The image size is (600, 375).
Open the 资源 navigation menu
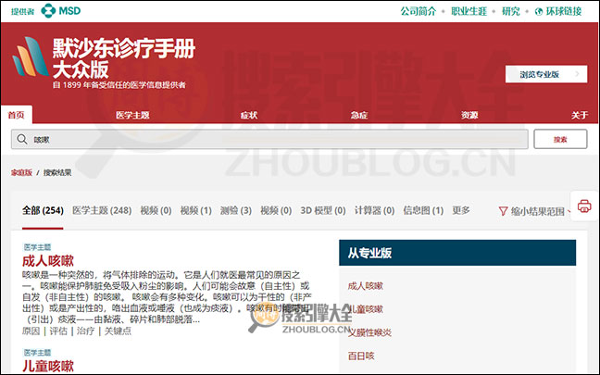(x=469, y=115)
